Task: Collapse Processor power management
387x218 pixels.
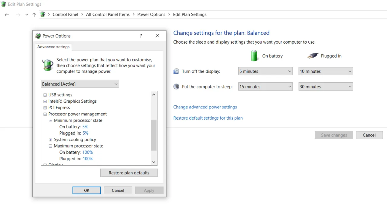Action: tap(45, 114)
